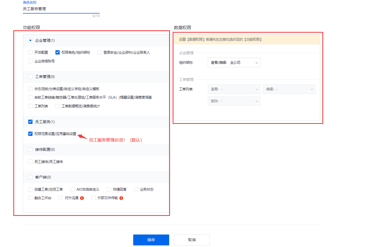This screenshot has height=247, width=373.
Task: Click the 功能权限 section heading
Action: 31,28
